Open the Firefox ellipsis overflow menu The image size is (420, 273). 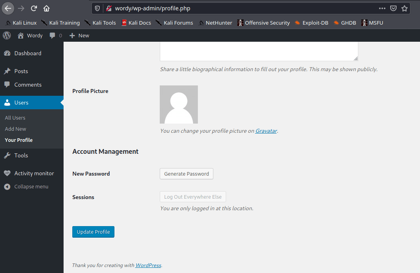pyautogui.click(x=382, y=8)
